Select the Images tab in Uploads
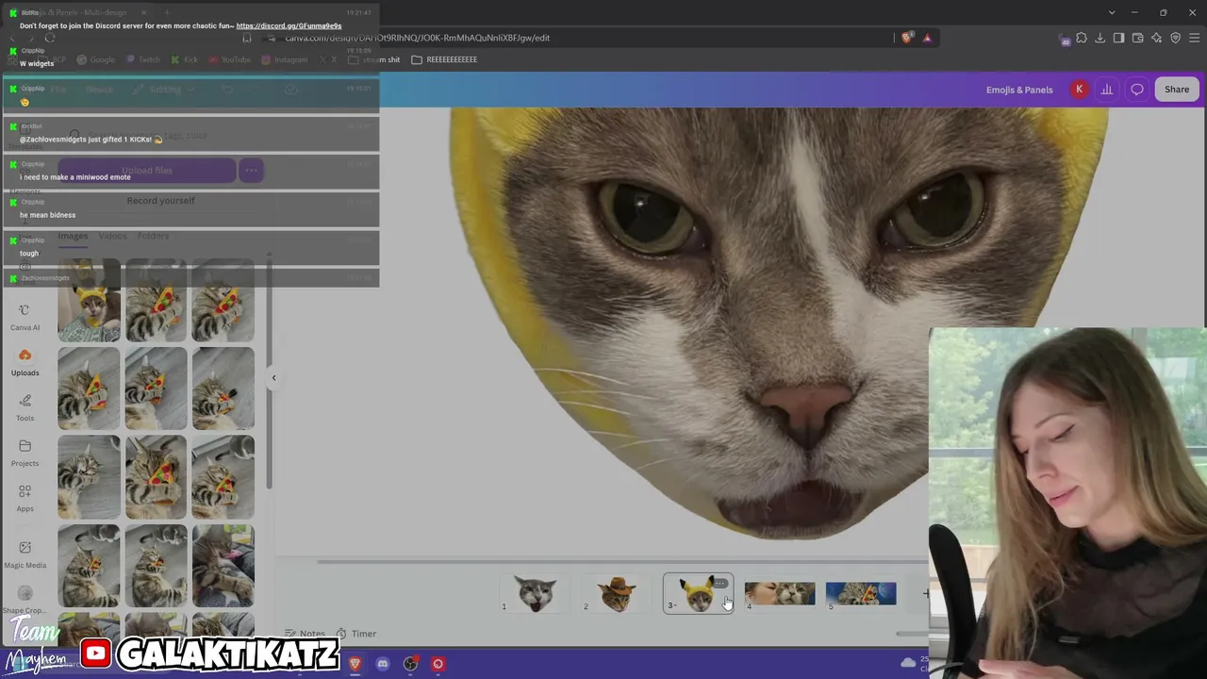 [x=73, y=236]
